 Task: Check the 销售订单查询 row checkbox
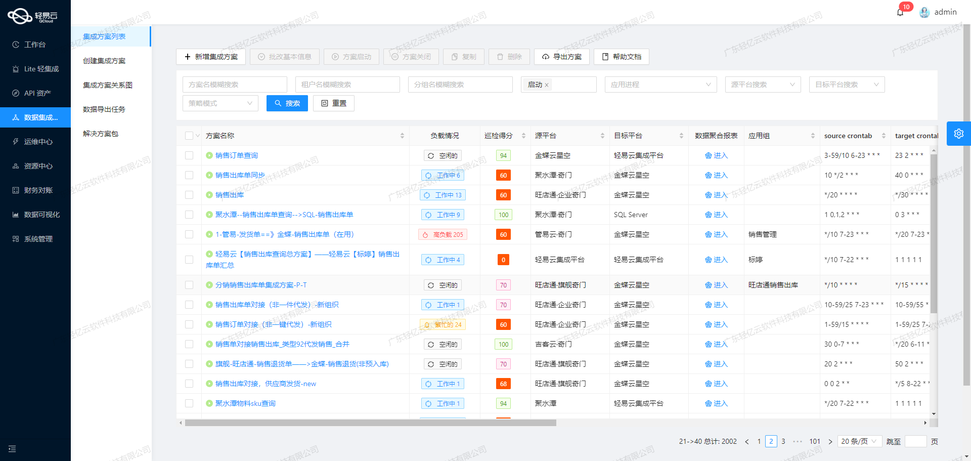point(189,155)
